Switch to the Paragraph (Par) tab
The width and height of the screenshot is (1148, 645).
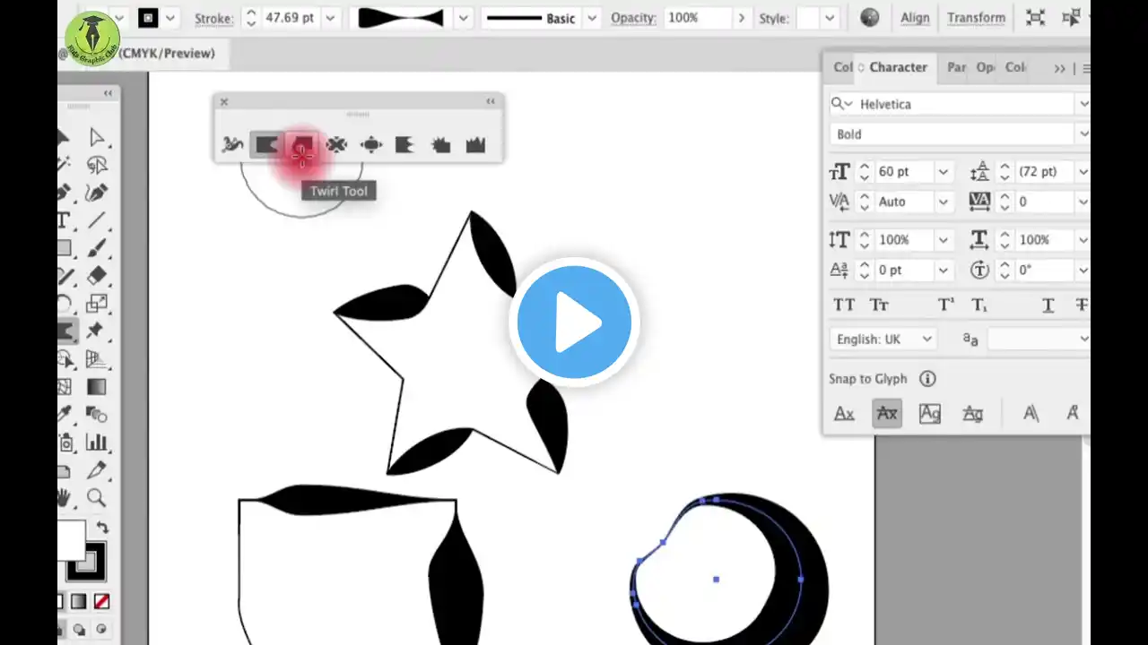coord(957,67)
